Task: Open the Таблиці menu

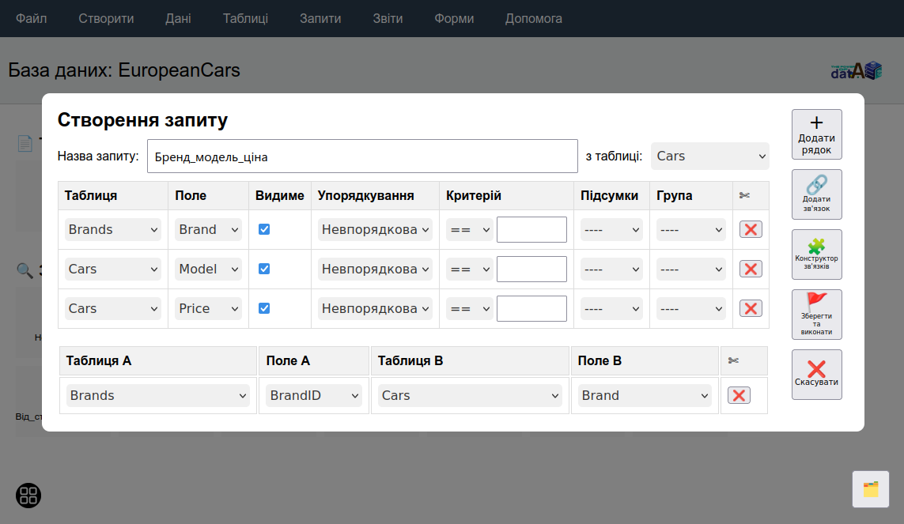Action: pos(245,18)
